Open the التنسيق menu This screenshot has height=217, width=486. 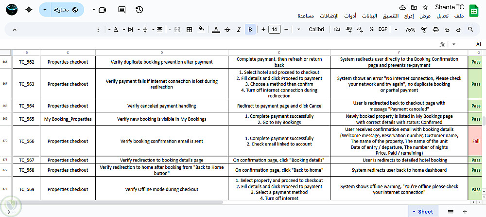point(390,16)
